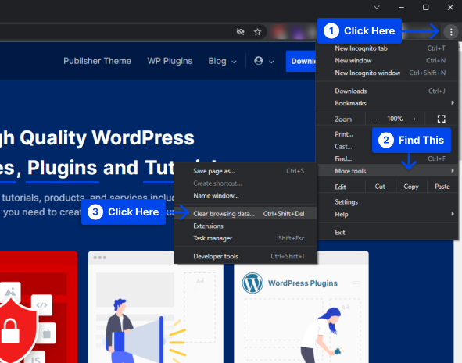462x363 pixels.
Task: Open the red security shield card
Action: (x=38, y=308)
